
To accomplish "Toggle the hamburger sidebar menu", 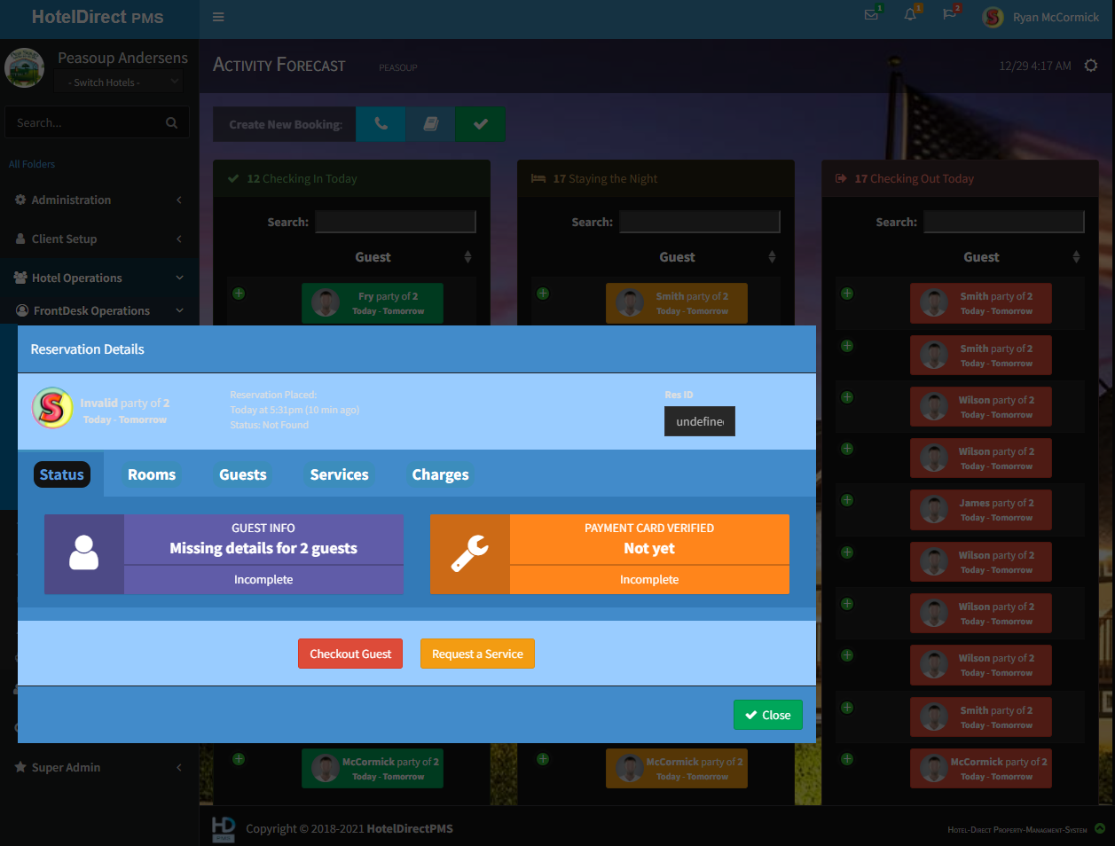I will coord(218,17).
